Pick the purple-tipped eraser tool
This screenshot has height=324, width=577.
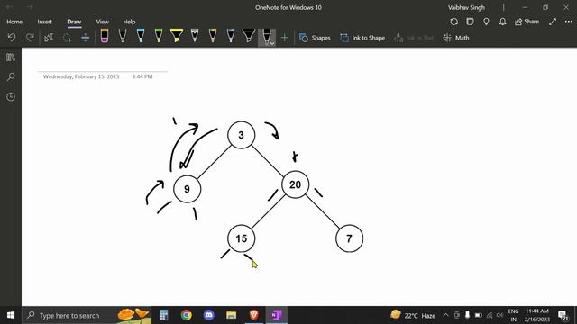(x=105, y=36)
